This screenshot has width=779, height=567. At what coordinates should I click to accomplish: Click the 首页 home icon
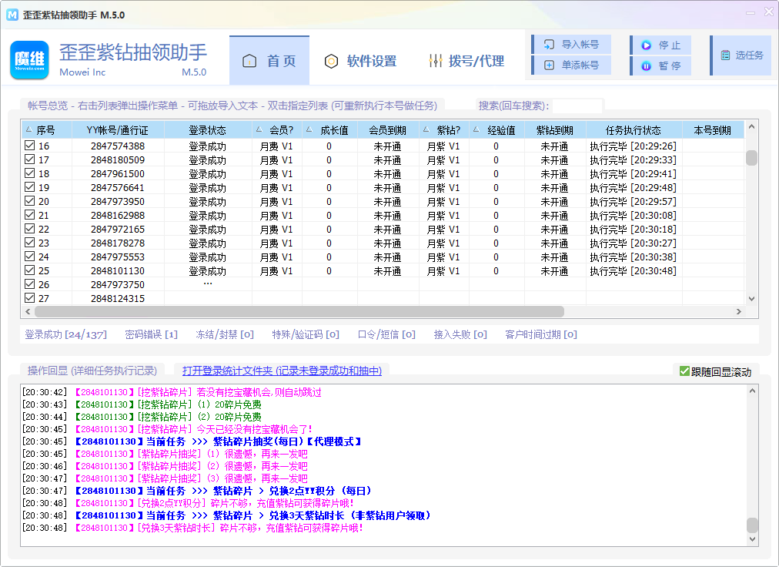pos(249,61)
